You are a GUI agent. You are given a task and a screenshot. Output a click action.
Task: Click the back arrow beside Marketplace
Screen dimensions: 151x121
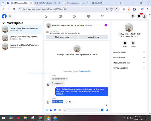click(x=4, y=23)
